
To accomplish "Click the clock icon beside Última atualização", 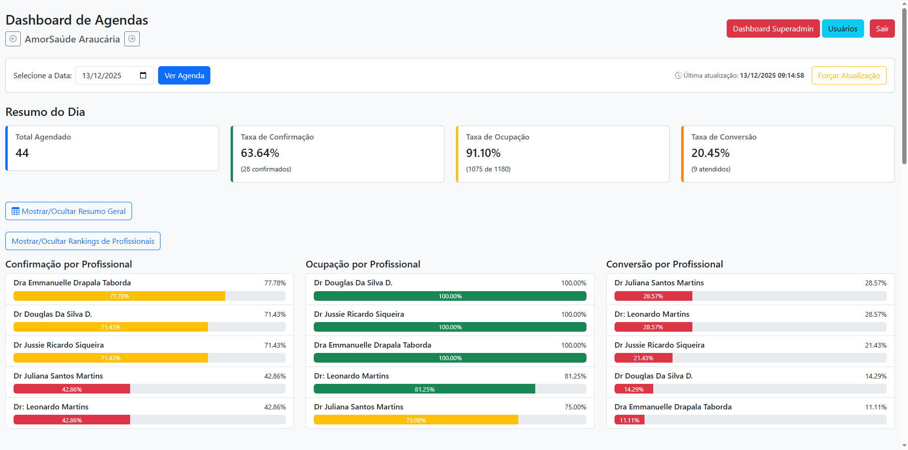I will click(x=678, y=75).
